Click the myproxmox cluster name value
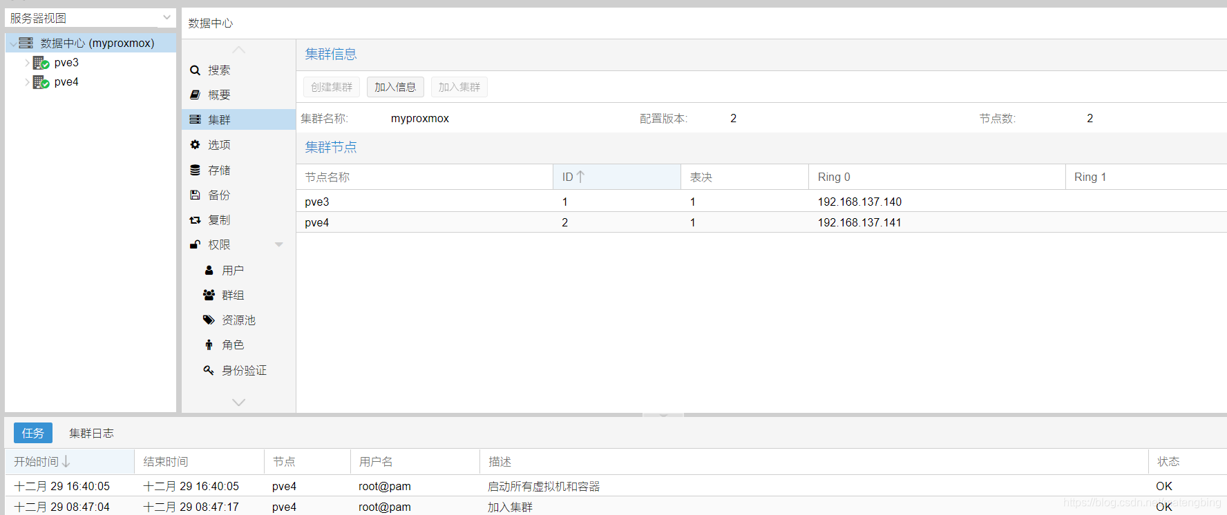The height and width of the screenshot is (515, 1227). tap(420, 119)
